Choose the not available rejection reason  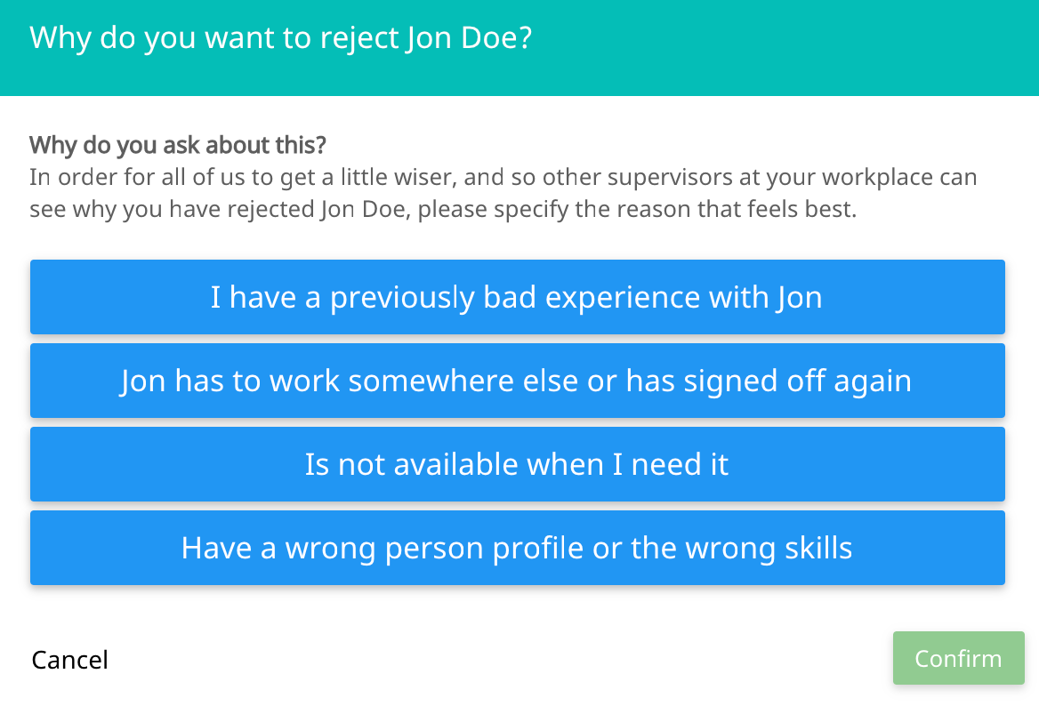[x=518, y=463]
